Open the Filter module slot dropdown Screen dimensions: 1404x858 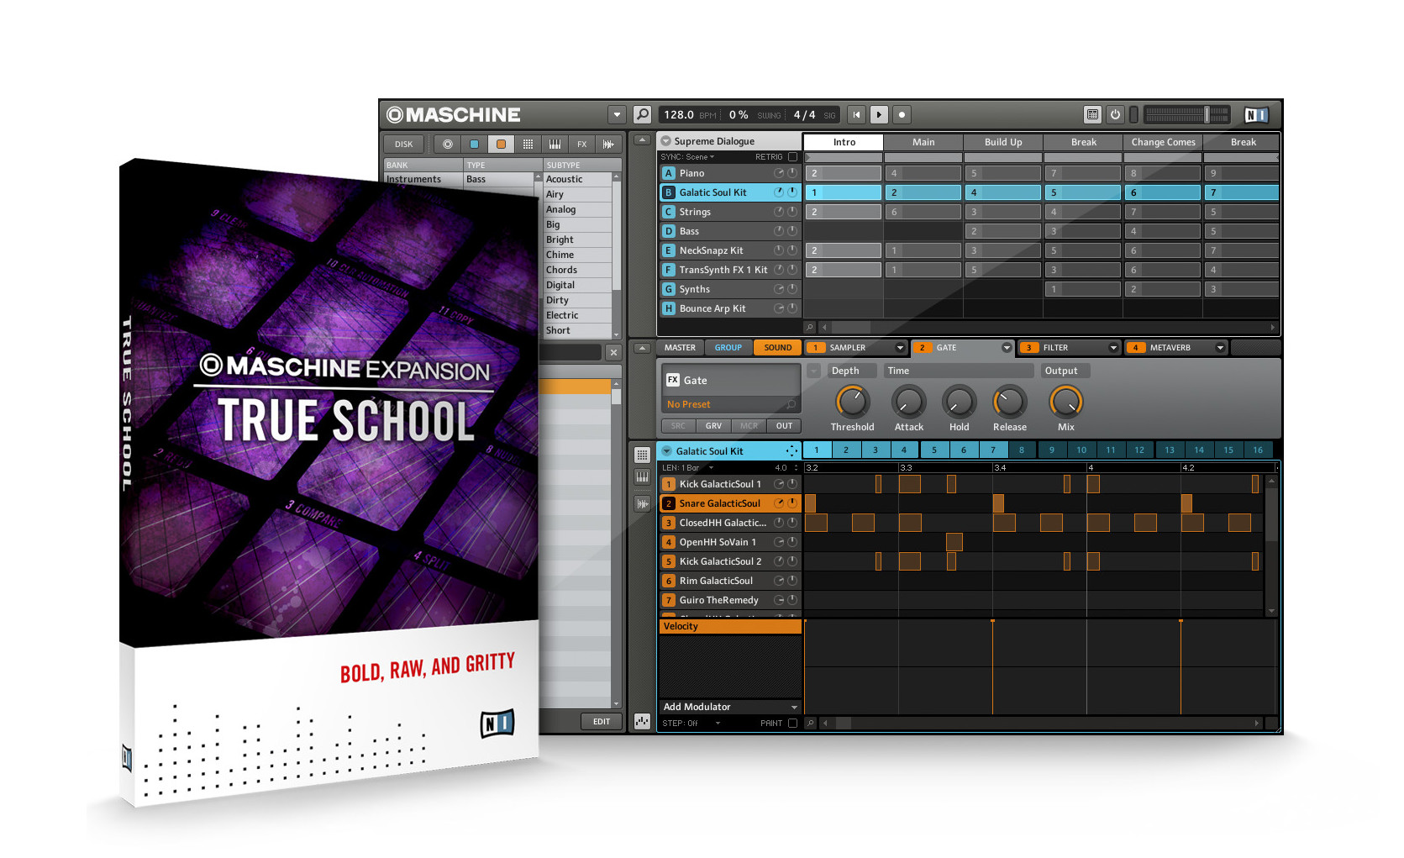1113,347
